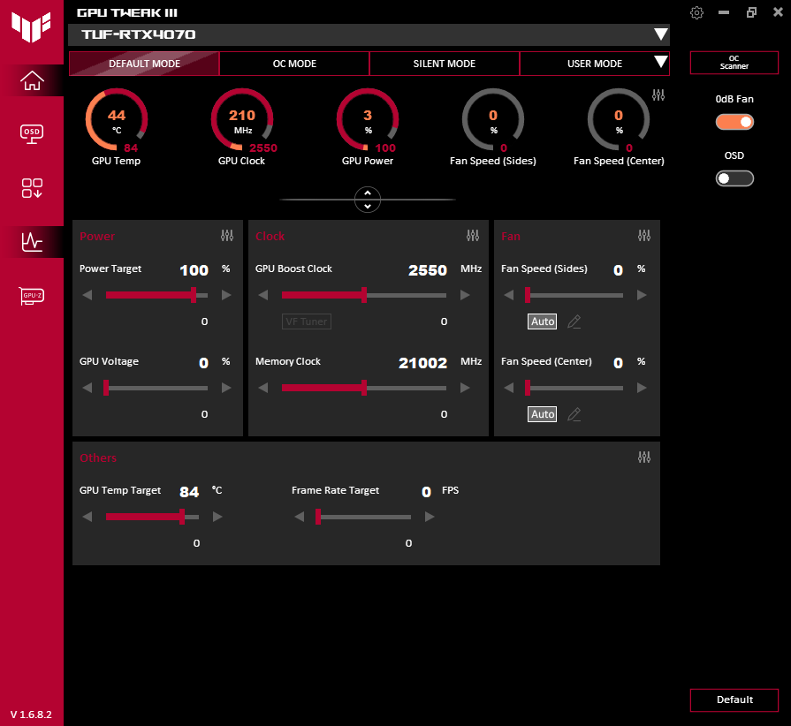Decrease Frame Rate Target with left arrow
Screen dimensions: 791x726
coord(300,517)
